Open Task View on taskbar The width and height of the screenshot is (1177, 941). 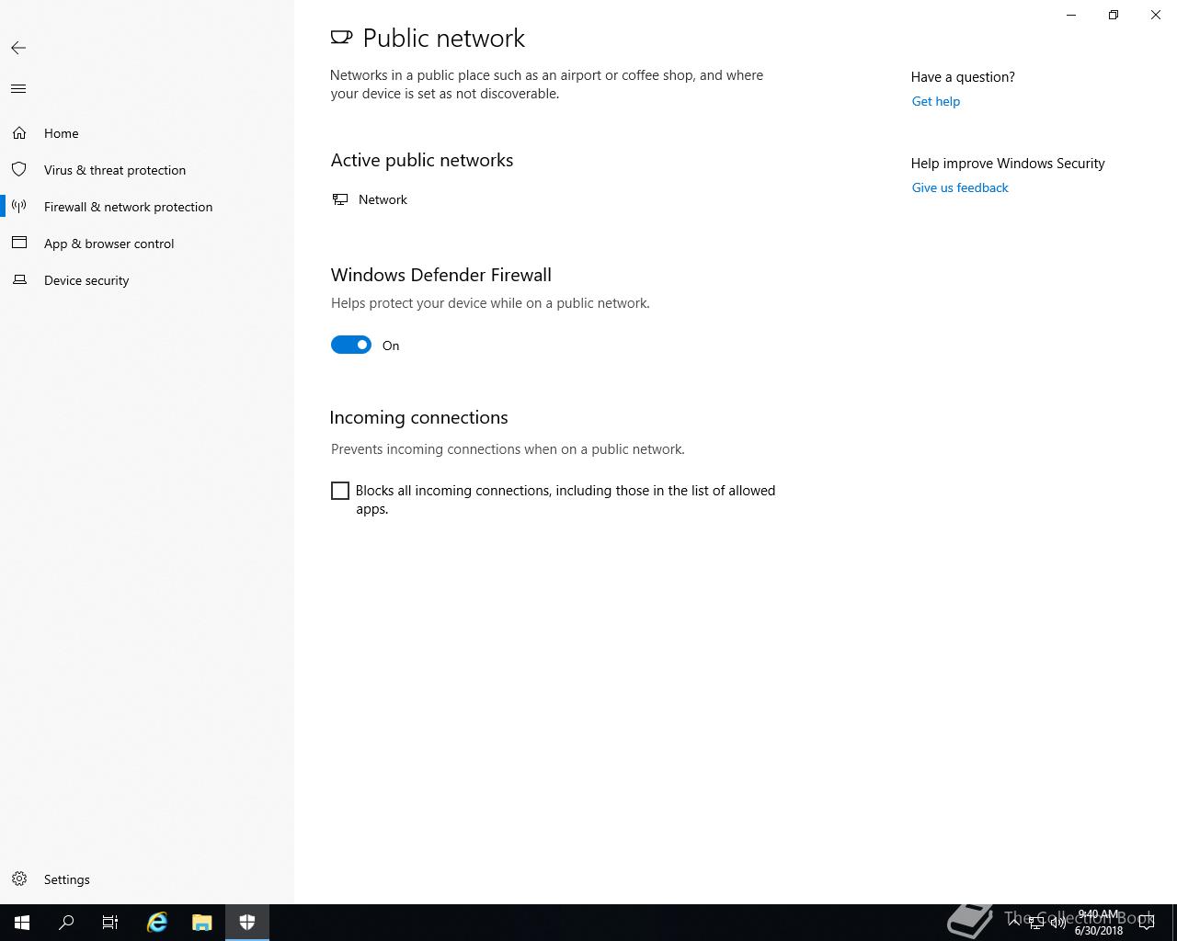coord(110,923)
